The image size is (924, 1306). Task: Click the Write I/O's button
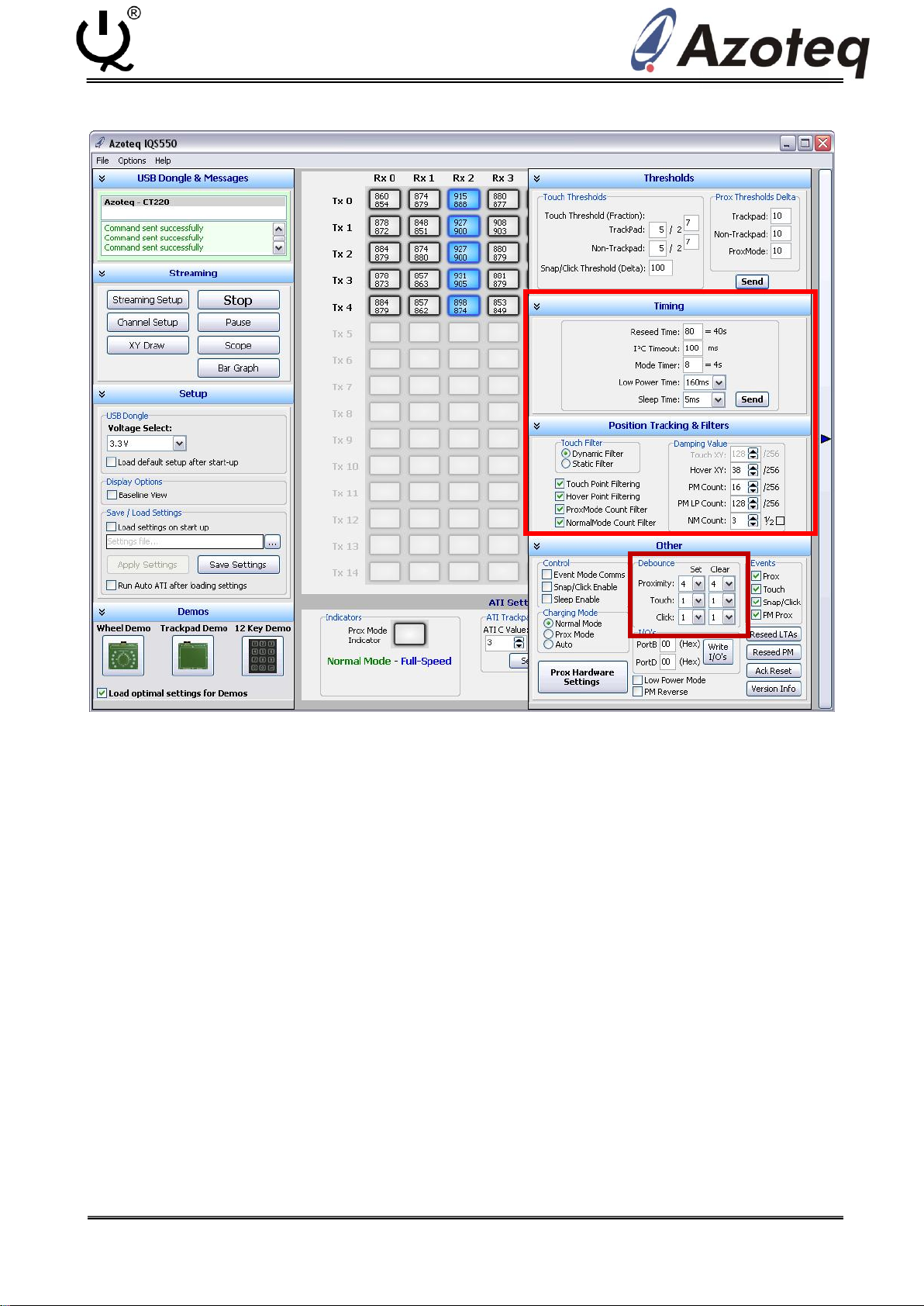[x=718, y=652]
